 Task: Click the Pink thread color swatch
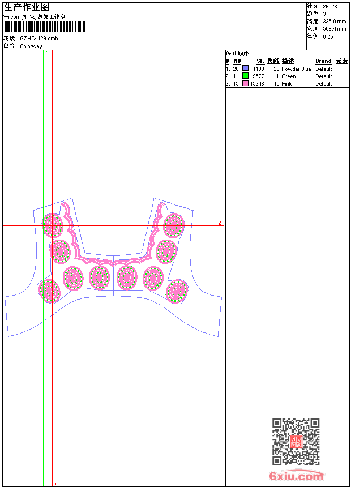click(245, 83)
